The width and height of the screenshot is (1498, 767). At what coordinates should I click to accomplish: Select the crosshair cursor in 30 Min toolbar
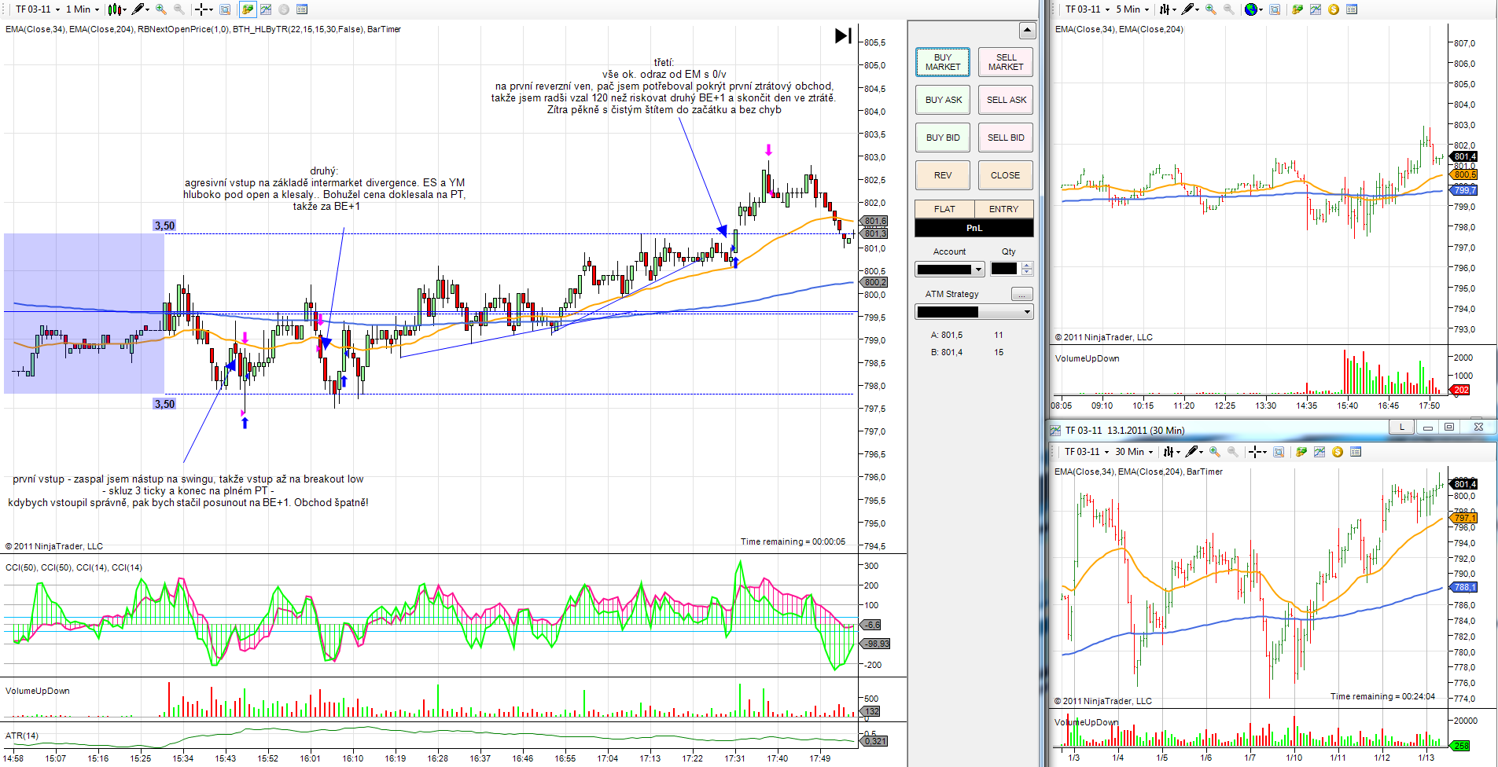[x=1255, y=452]
